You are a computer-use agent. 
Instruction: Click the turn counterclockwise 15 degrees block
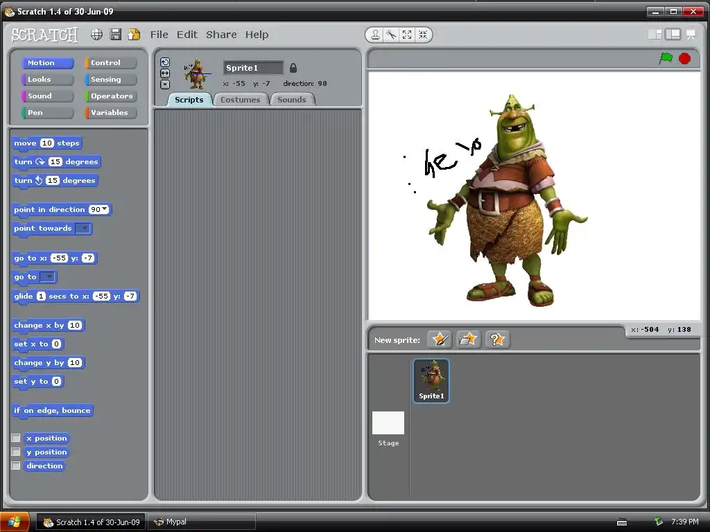tap(55, 181)
